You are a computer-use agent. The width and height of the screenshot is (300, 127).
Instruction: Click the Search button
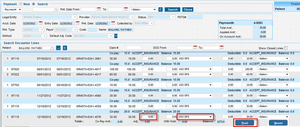(172, 9)
